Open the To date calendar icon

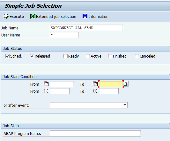tap(95, 84)
